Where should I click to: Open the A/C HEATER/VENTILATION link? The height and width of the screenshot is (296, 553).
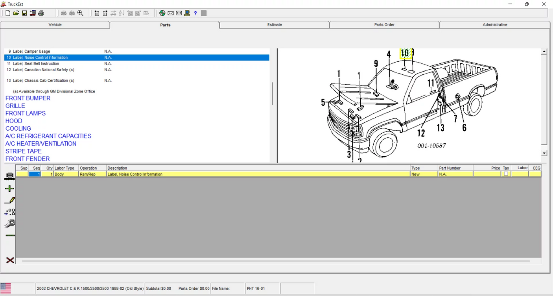(x=41, y=143)
